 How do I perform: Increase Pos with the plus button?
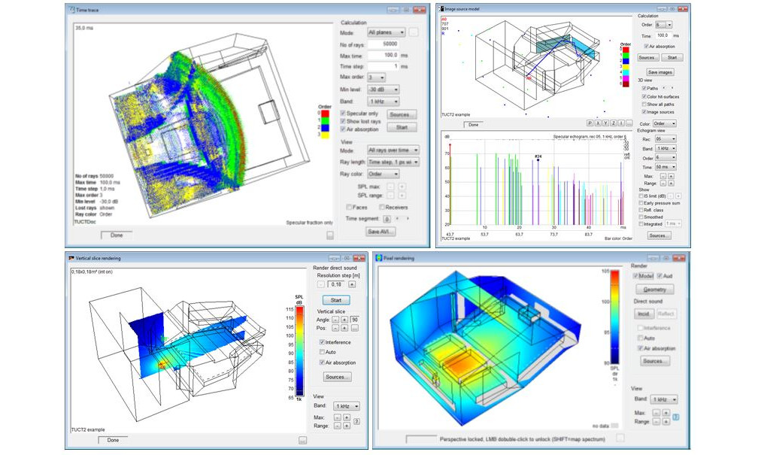344,328
